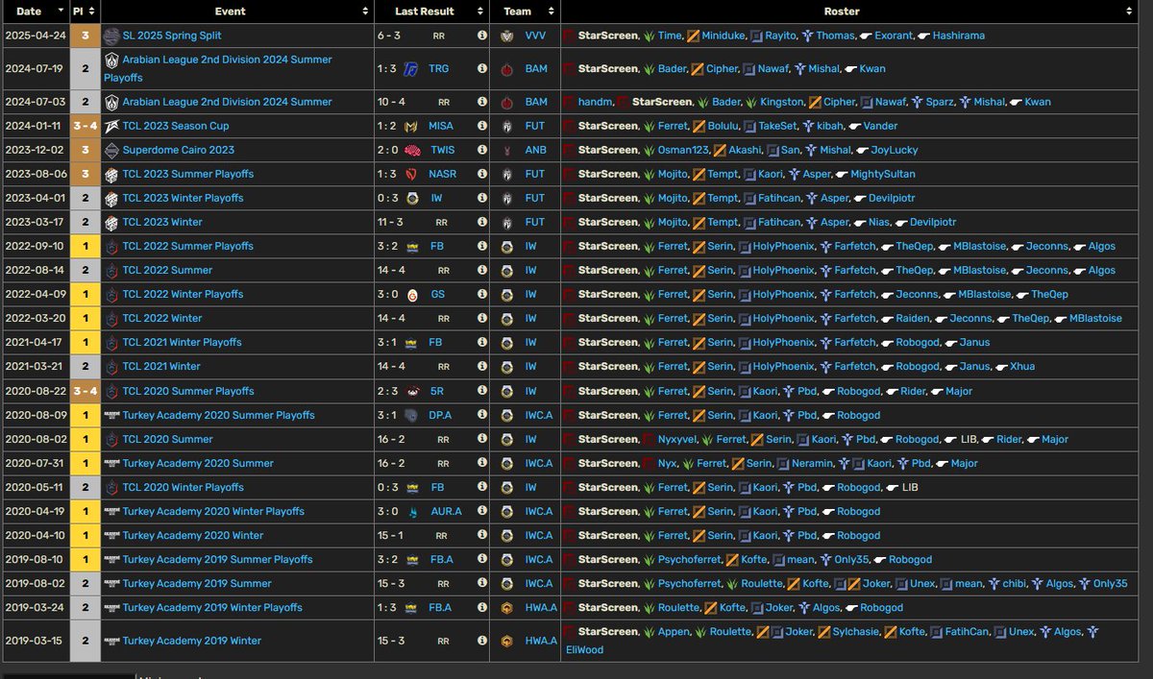This screenshot has height=679, width=1153.
Task: Sort table by the Pl column arrow
Action: click(x=92, y=12)
